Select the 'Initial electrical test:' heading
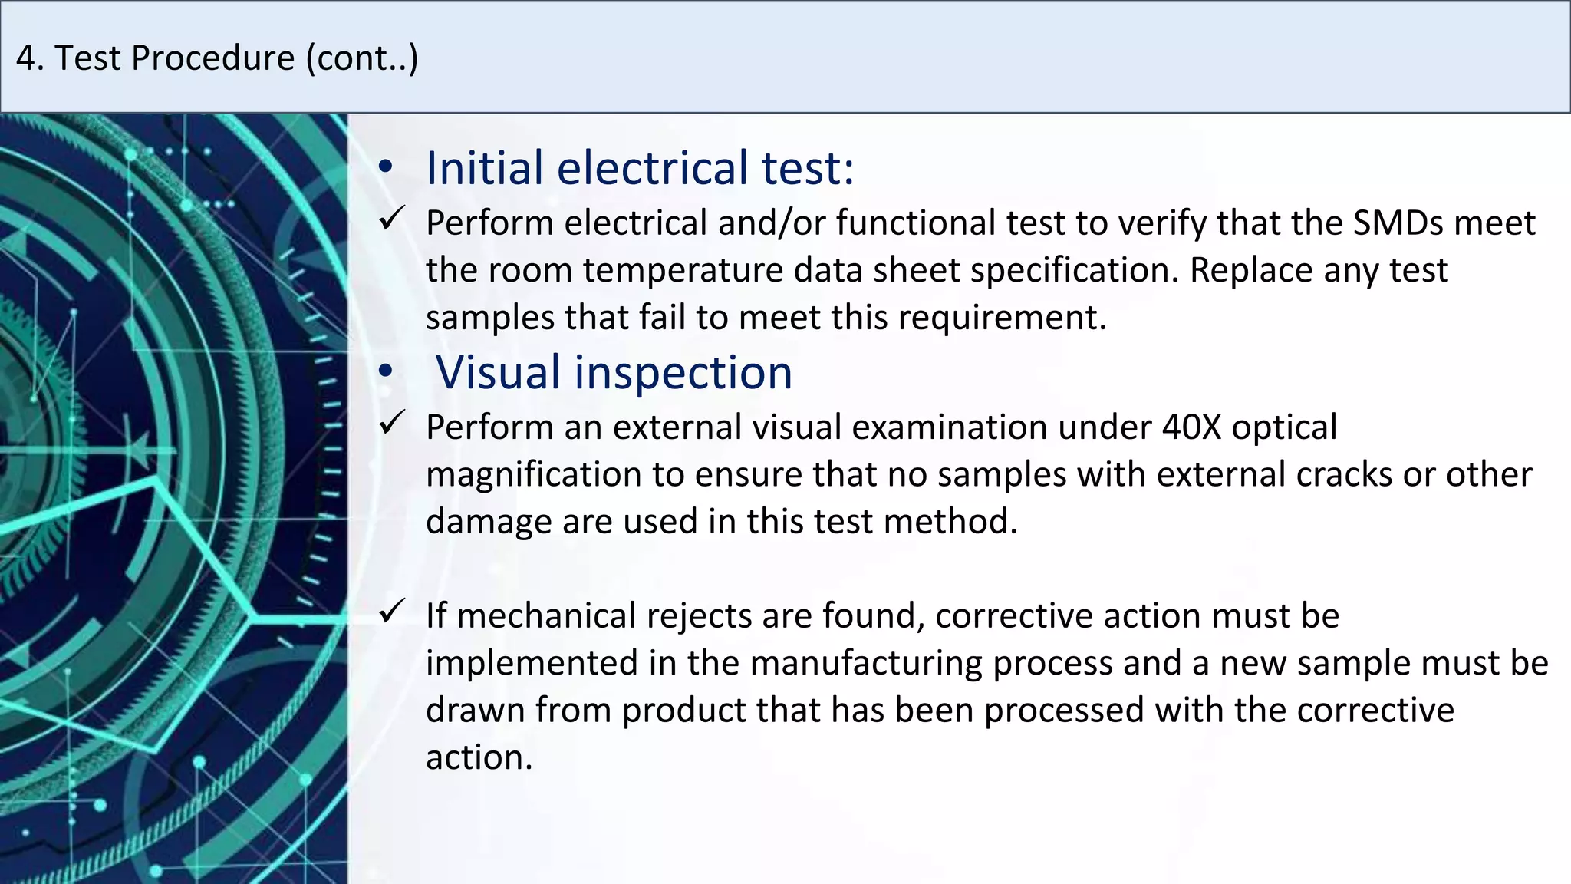This screenshot has width=1571, height=884. coord(640,167)
